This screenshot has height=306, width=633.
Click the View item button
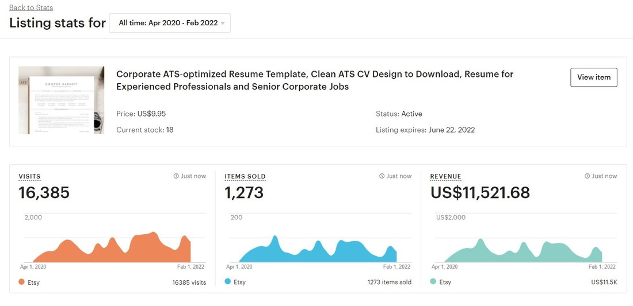click(593, 78)
